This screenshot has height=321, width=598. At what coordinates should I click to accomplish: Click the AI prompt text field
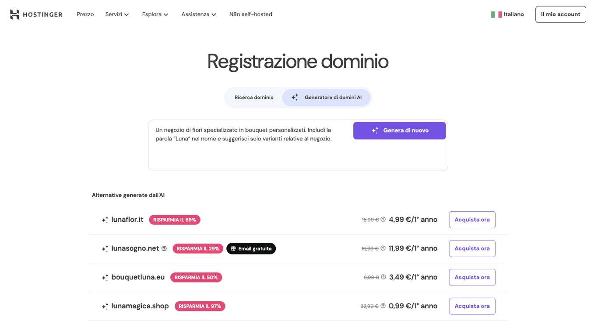tap(245, 134)
